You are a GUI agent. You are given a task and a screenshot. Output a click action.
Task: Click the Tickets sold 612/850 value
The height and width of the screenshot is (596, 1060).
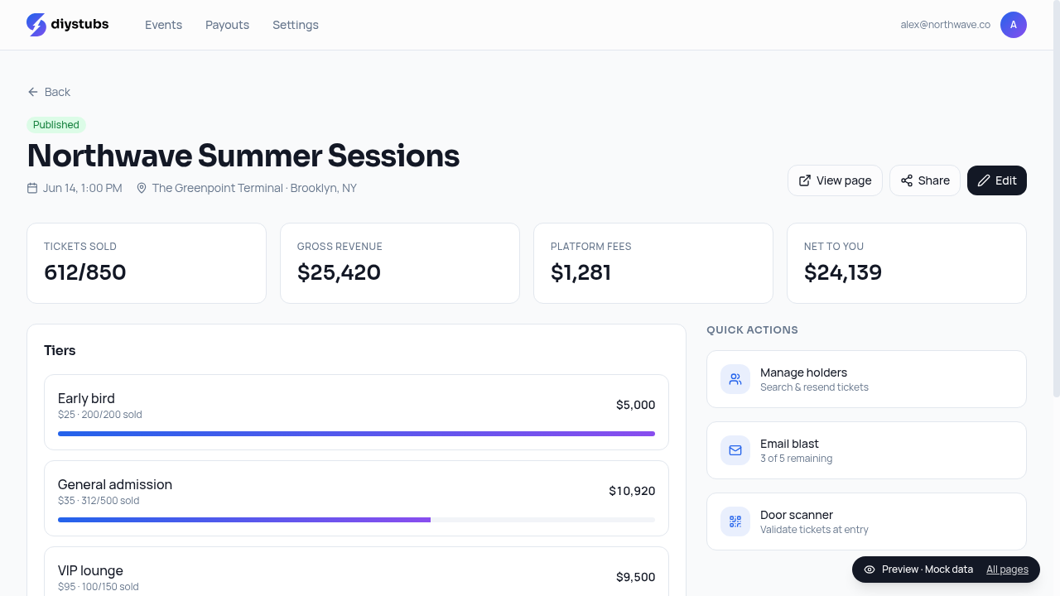tap(85, 272)
